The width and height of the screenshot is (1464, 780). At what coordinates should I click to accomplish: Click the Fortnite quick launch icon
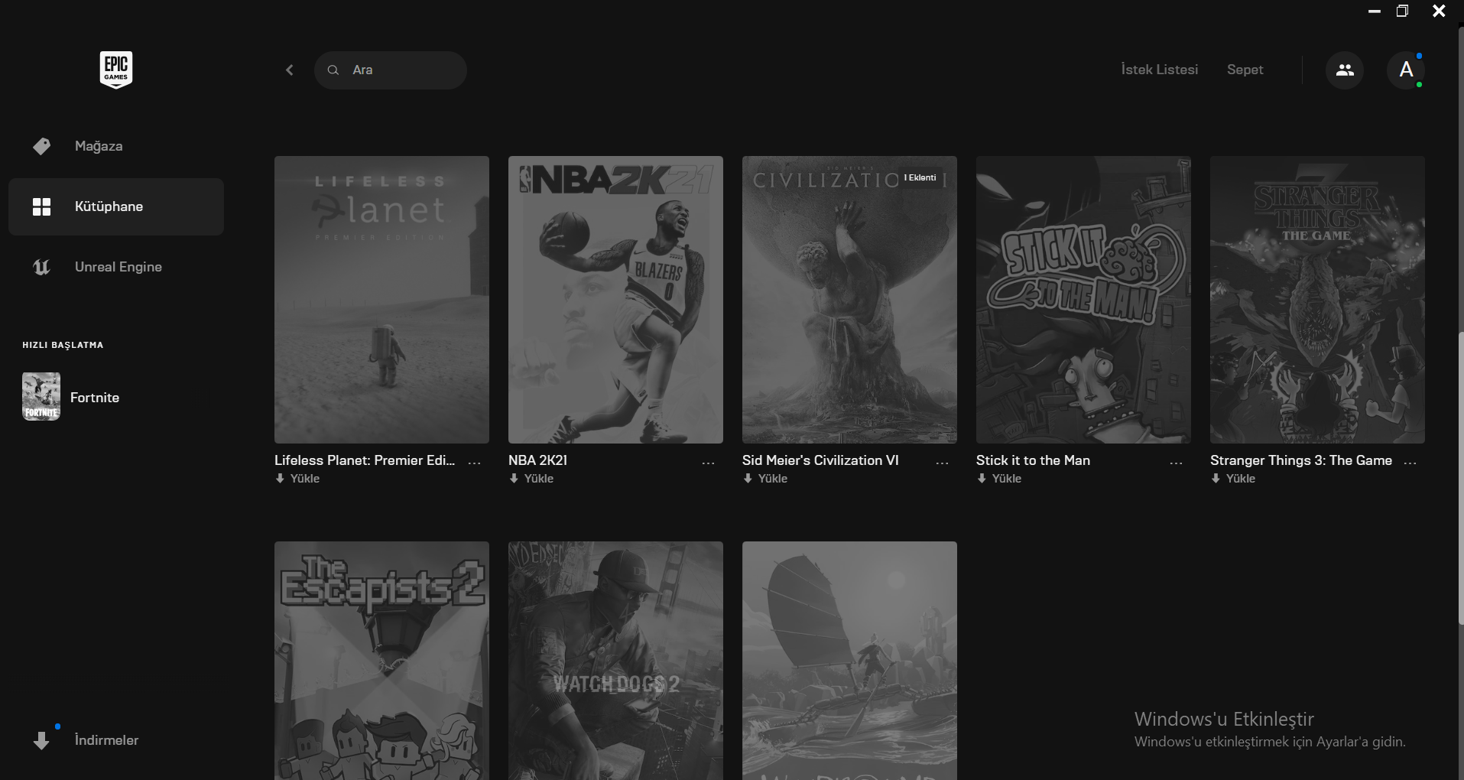click(x=41, y=397)
